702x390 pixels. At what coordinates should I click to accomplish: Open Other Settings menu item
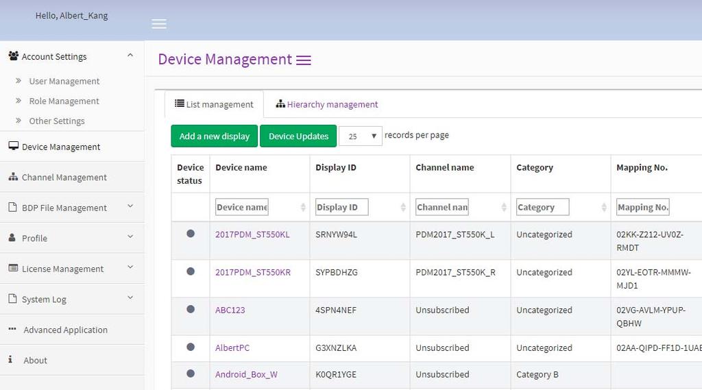click(x=57, y=121)
